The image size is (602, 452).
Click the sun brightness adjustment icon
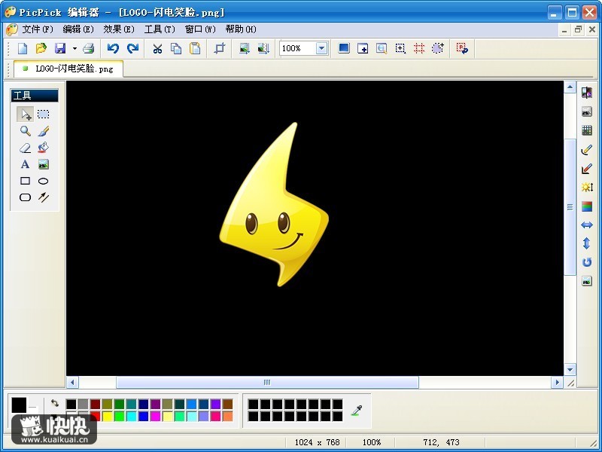[587, 187]
